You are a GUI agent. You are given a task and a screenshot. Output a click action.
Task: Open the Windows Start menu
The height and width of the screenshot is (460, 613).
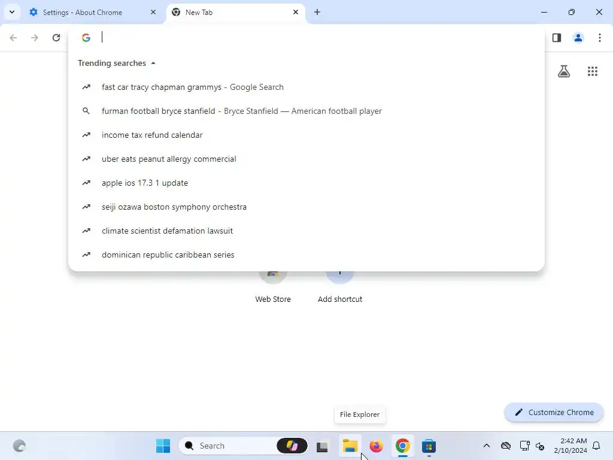[163, 446]
